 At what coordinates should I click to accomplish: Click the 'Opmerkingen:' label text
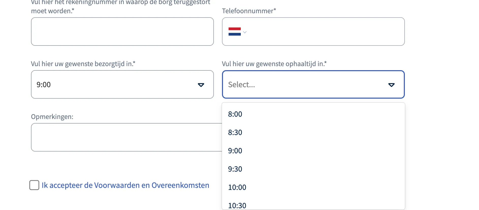pyautogui.click(x=52, y=117)
